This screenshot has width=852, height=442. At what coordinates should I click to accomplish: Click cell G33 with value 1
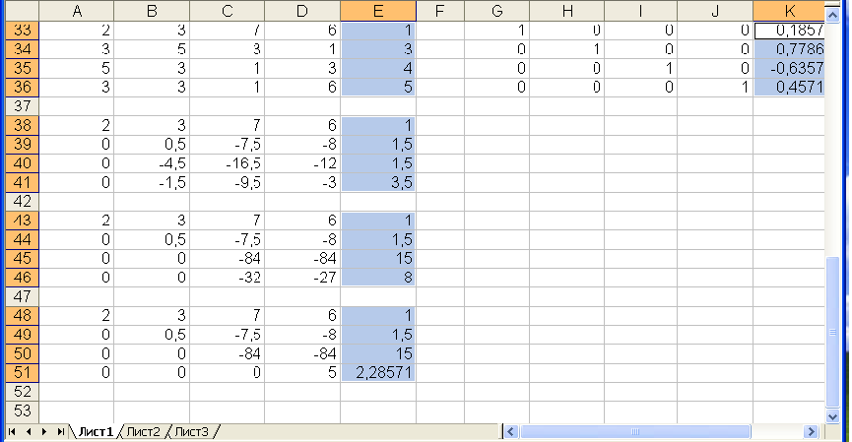(x=496, y=31)
